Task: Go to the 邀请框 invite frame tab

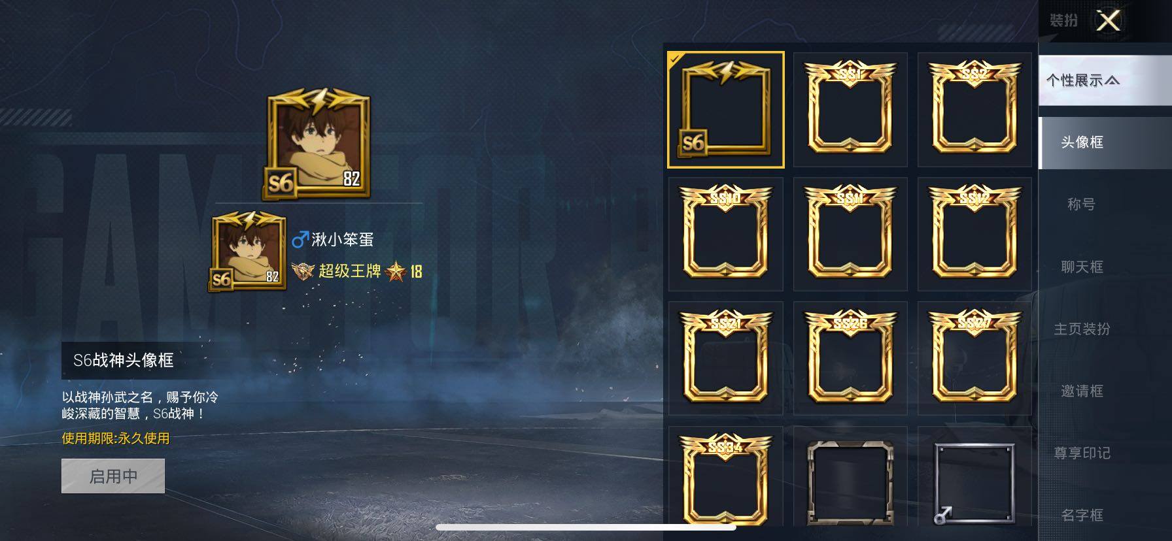Action: 1082,391
